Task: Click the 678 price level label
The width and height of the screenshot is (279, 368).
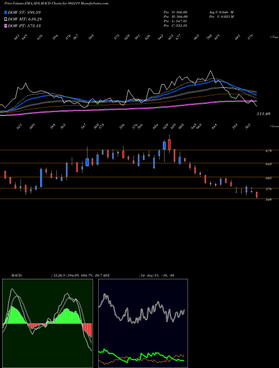Action: [x=268, y=151]
